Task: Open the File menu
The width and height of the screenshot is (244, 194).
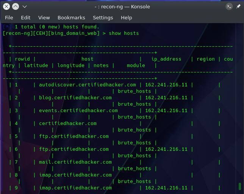Action: click(9, 17)
